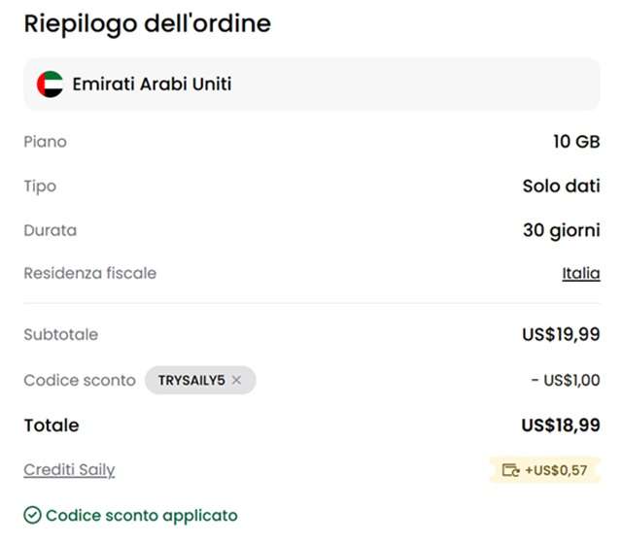Click the 30 giorni duration value
Image resolution: width=622 pixels, height=543 pixels.
point(561,230)
